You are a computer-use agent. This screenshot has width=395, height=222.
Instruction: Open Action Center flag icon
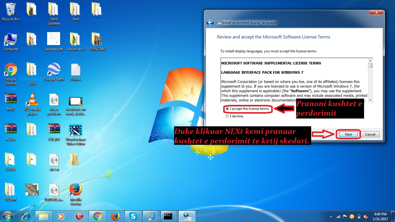(x=345, y=217)
